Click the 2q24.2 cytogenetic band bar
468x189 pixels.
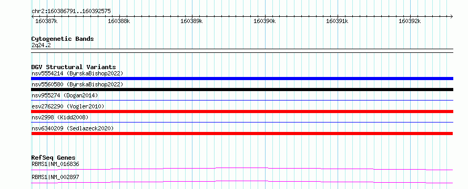pos(242,51)
